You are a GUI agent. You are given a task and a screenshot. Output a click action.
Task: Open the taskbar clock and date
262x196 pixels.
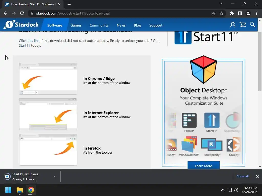249,190
